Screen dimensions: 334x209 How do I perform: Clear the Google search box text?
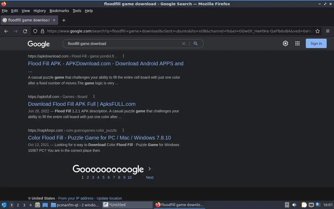[x=184, y=44]
